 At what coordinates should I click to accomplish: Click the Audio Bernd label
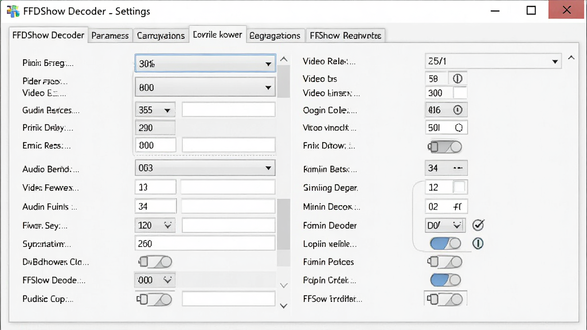(50, 169)
